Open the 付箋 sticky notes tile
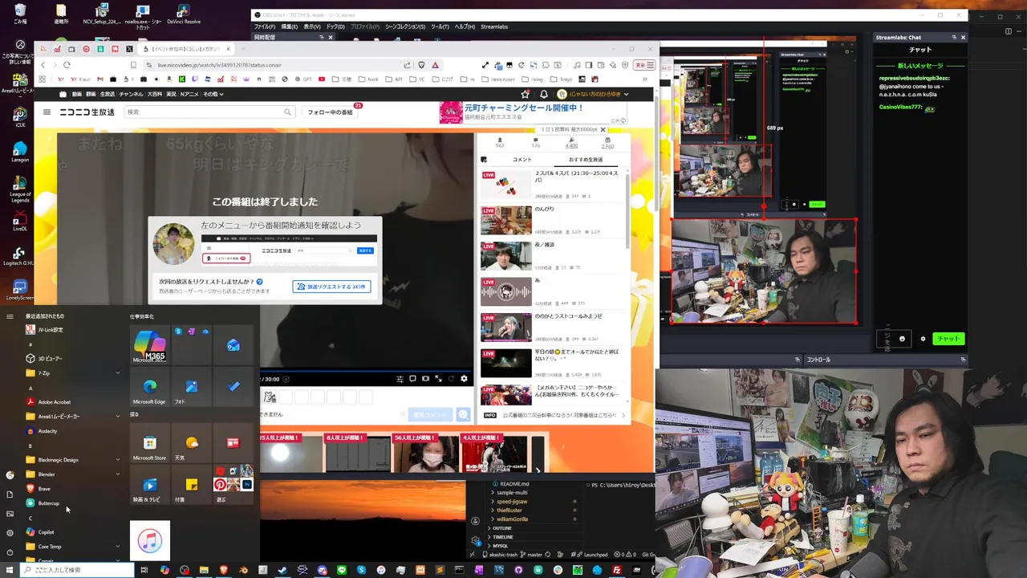Screen dimensions: 1027x578 click(191, 485)
